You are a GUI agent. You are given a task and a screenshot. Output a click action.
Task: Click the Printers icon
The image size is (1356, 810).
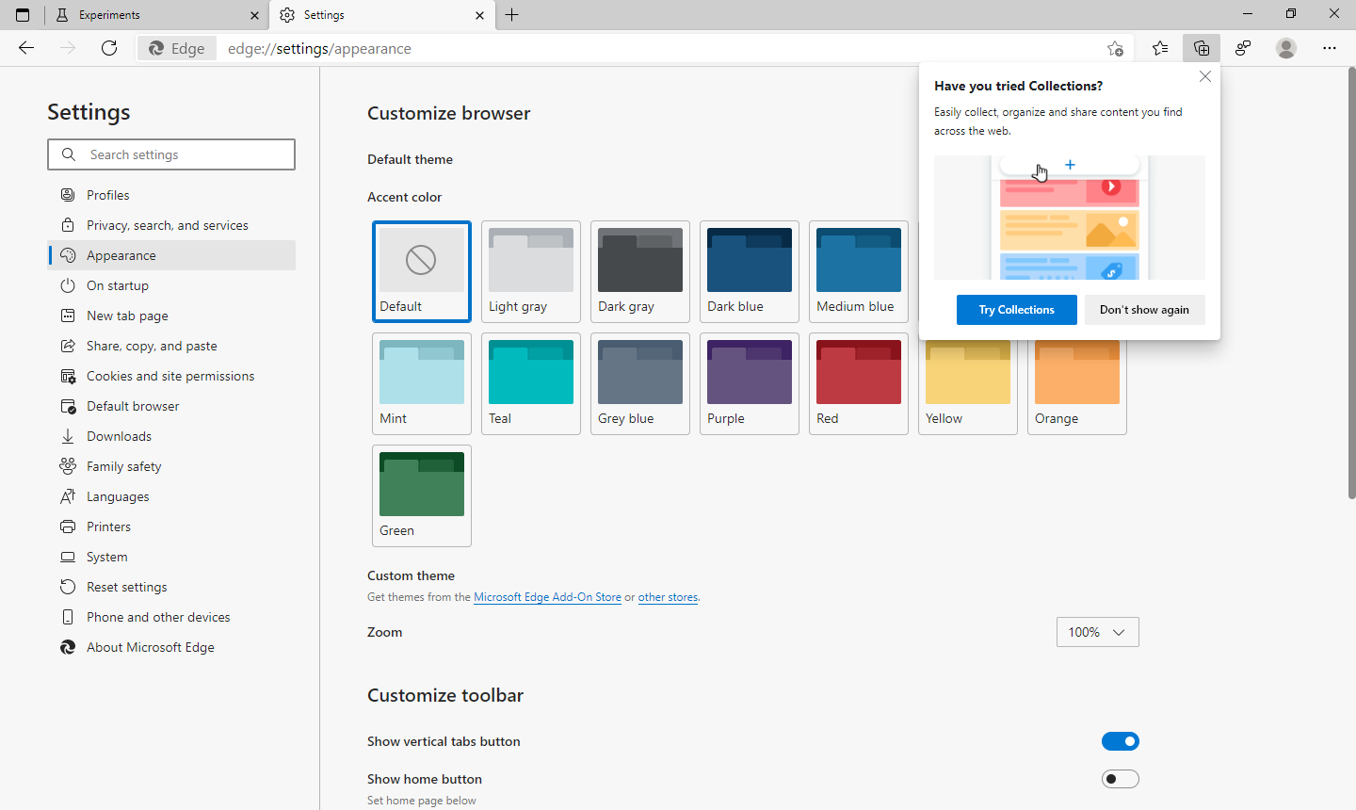(68, 526)
